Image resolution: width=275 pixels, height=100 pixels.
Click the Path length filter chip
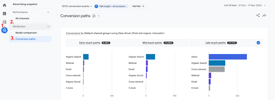click(x=111, y=6)
